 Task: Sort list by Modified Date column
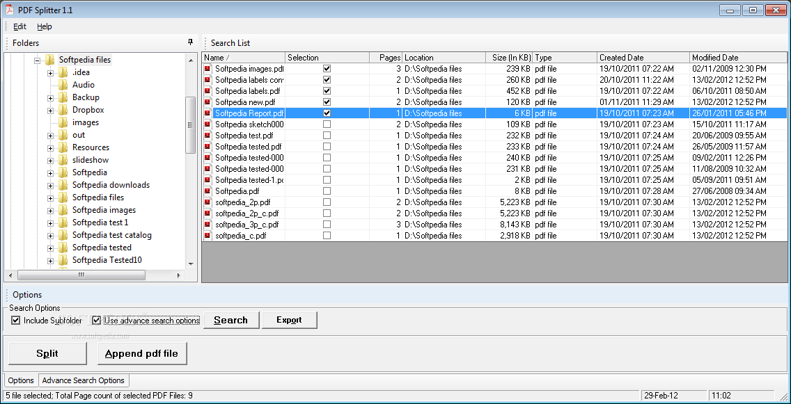[x=738, y=58]
